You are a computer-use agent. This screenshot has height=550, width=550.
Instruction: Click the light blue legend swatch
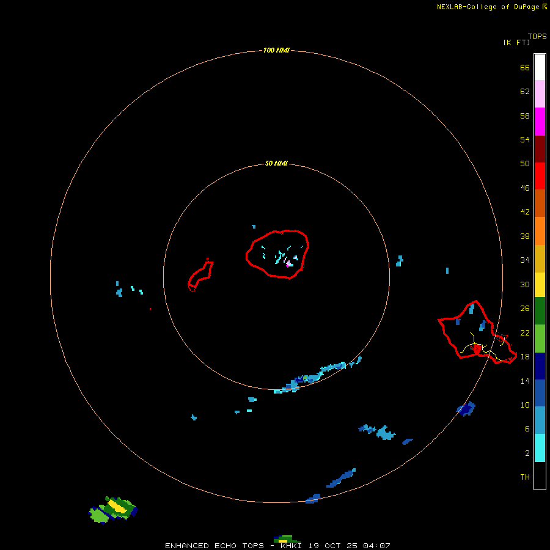point(540,420)
